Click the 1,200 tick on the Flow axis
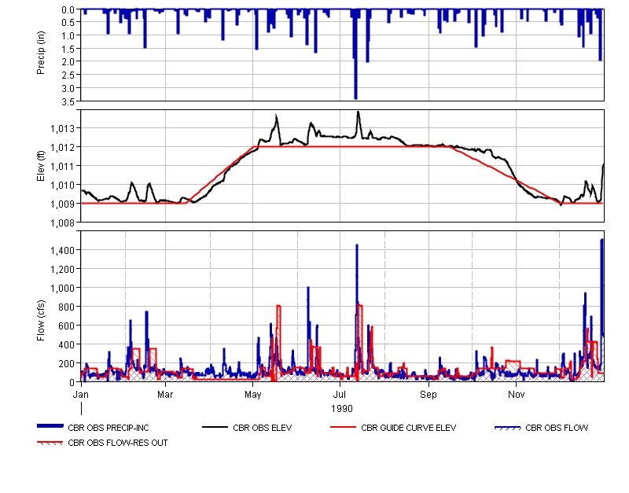Screen dimensions: 629x493 click(63, 270)
